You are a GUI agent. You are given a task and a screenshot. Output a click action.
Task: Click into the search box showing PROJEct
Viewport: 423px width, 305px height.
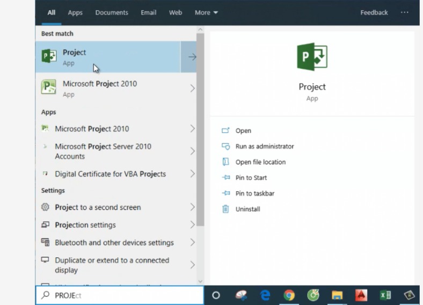(123, 295)
